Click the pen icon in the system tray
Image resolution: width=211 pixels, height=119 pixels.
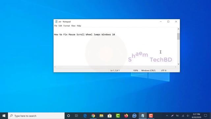[172, 116]
